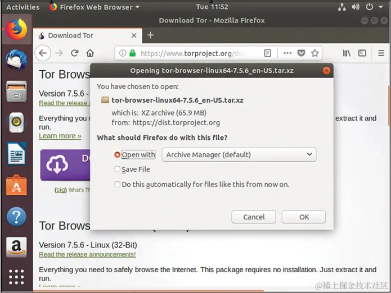Viewport: 391px width, 293px height.
Task: Click Activities in the top bar
Action: (23, 7)
